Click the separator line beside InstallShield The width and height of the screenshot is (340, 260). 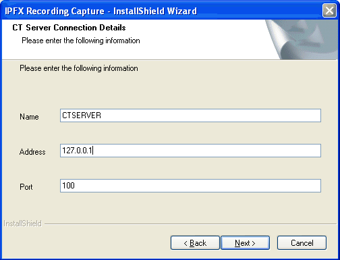click(190, 224)
